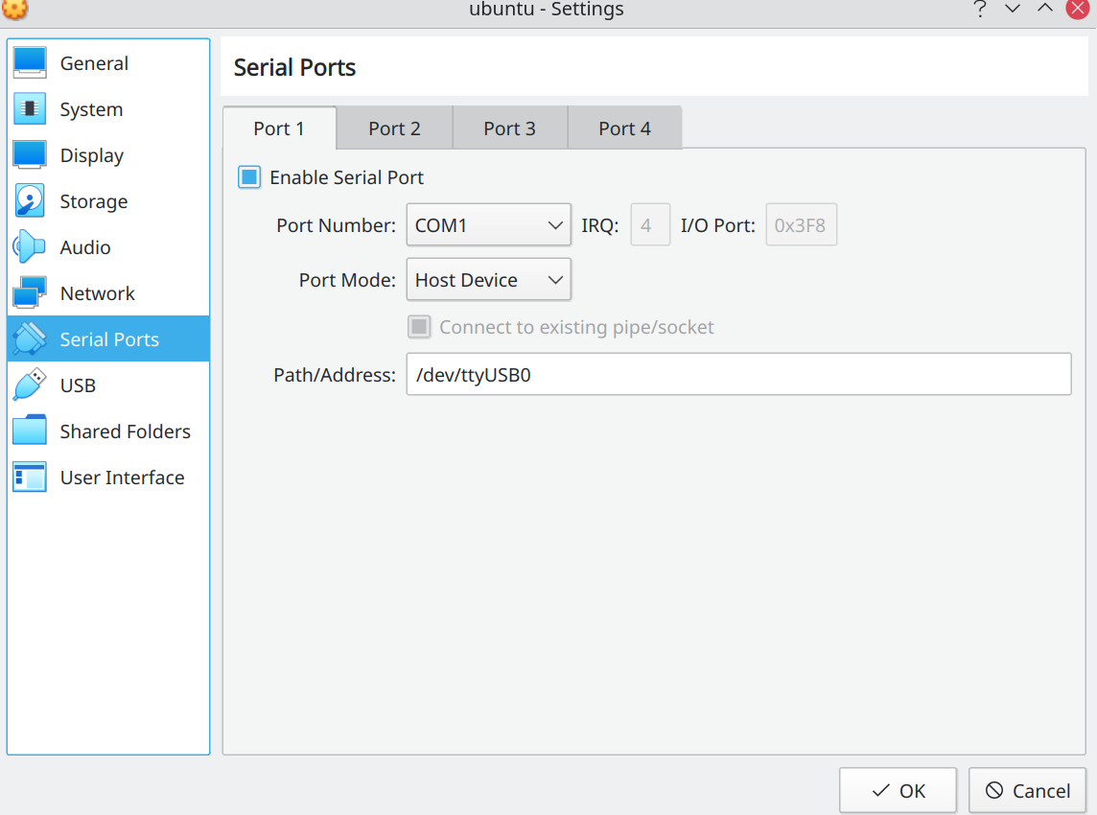
Task: Toggle Connect to existing pipe/socket checkbox
Action: pos(419,327)
